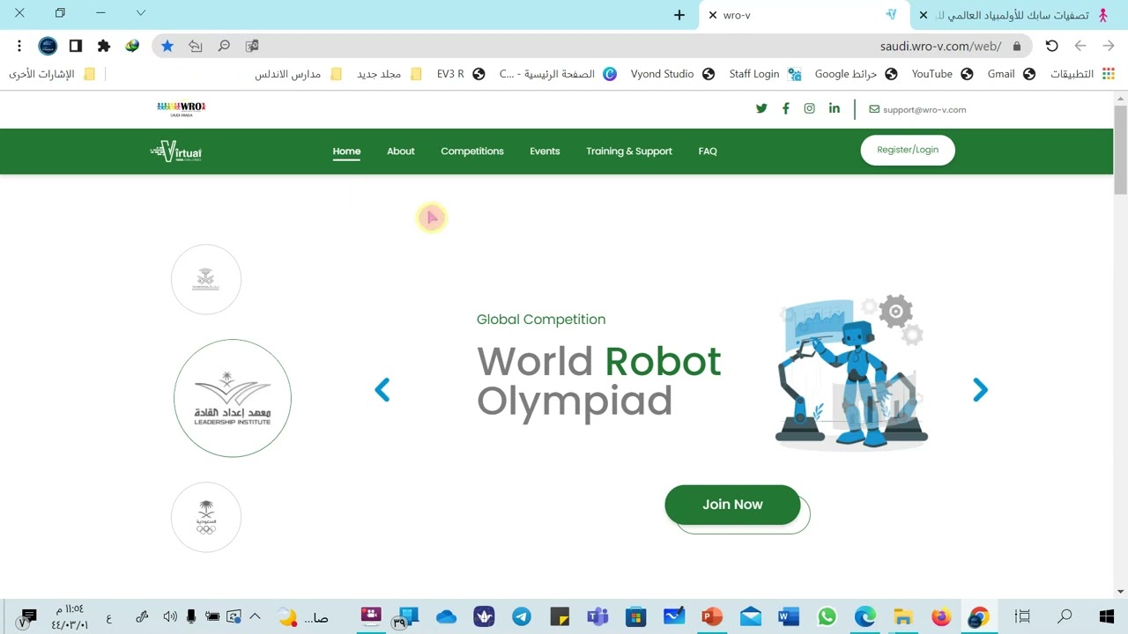Viewport: 1128px width, 634px height.
Task: Open the Gmail bookmark
Action: pos(1011,74)
